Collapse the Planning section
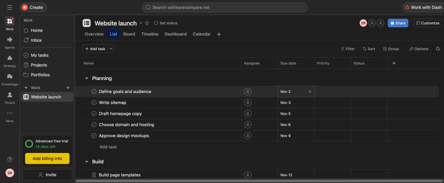 click(x=87, y=79)
